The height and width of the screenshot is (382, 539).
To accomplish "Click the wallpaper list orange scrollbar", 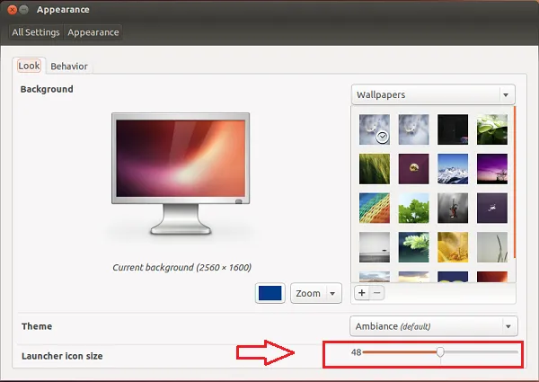I will 514,180.
